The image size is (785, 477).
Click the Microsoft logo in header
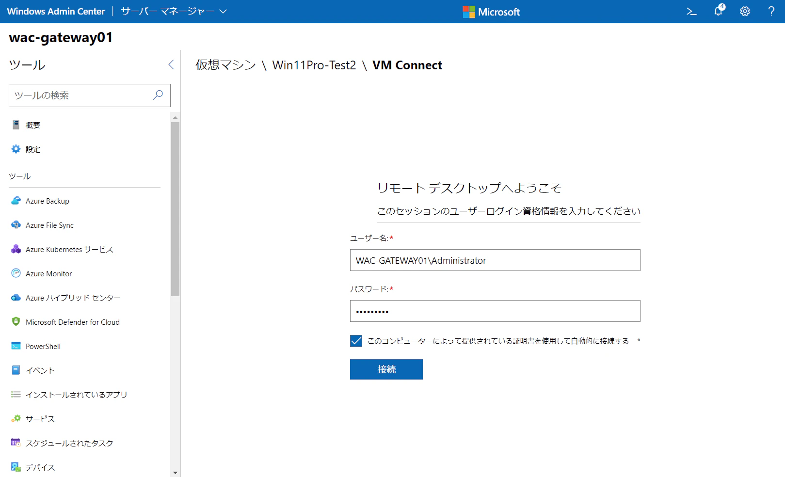(491, 12)
